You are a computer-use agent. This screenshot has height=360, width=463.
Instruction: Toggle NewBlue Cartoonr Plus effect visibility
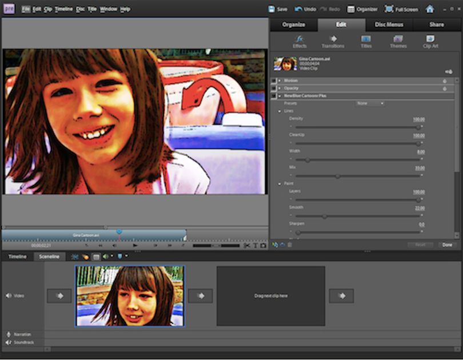(274, 96)
